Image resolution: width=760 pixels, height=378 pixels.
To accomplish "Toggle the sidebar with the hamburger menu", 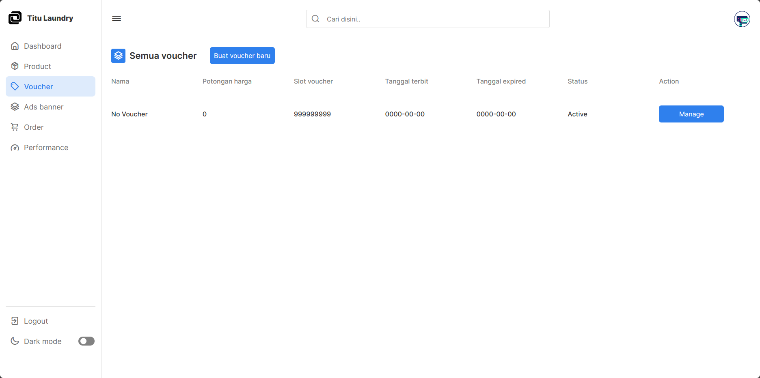I will (x=117, y=18).
